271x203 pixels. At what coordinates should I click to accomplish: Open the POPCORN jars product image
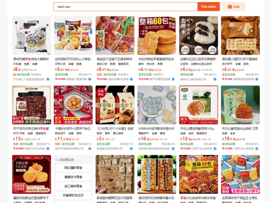pos(157,174)
